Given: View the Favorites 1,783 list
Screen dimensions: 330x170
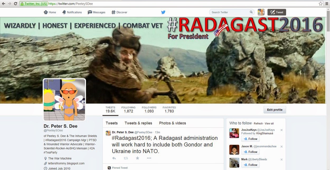Looking at the screenshot, I should [169, 110].
